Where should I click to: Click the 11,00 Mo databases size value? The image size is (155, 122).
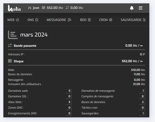pyautogui.click(x=139, y=74)
